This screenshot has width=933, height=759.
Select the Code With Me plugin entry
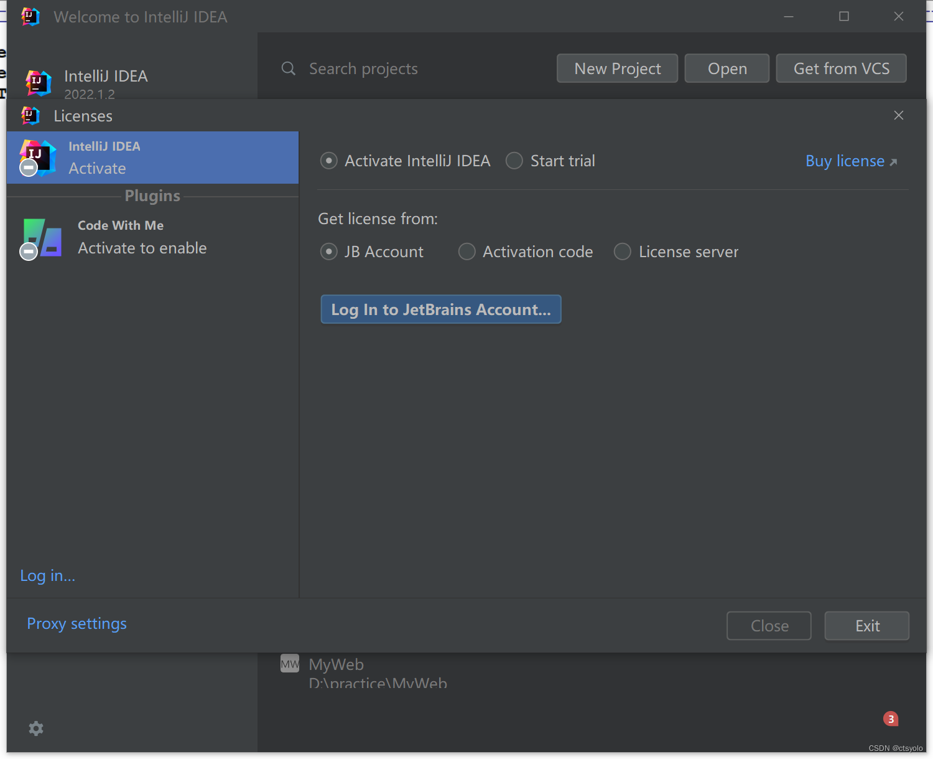[152, 237]
